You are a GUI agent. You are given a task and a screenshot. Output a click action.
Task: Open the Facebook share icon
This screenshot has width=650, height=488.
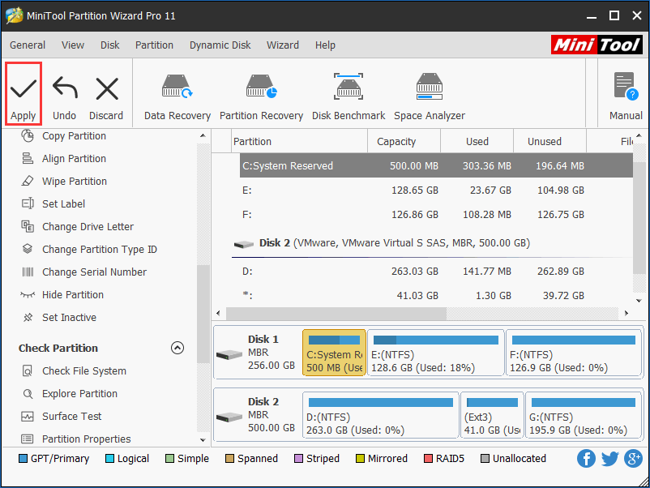586,459
